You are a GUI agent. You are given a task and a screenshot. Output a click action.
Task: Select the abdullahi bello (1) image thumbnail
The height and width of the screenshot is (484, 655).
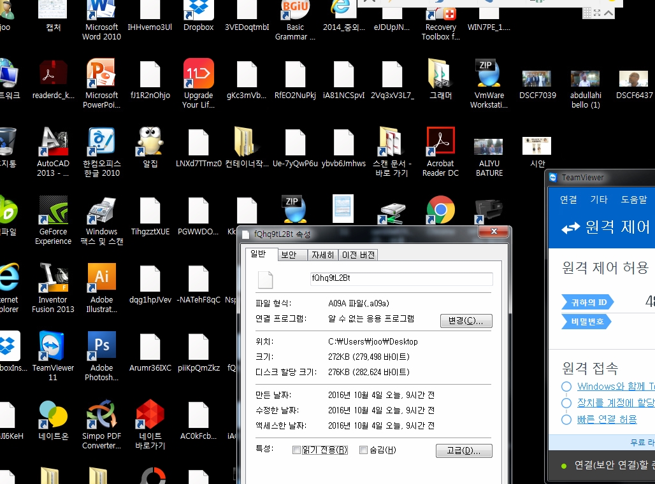[x=586, y=79]
